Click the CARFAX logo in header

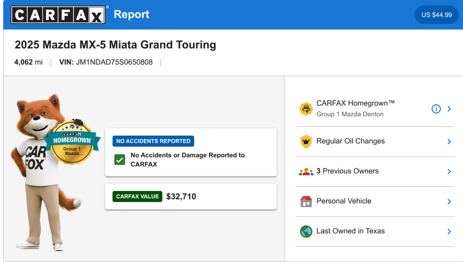coord(58,15)
